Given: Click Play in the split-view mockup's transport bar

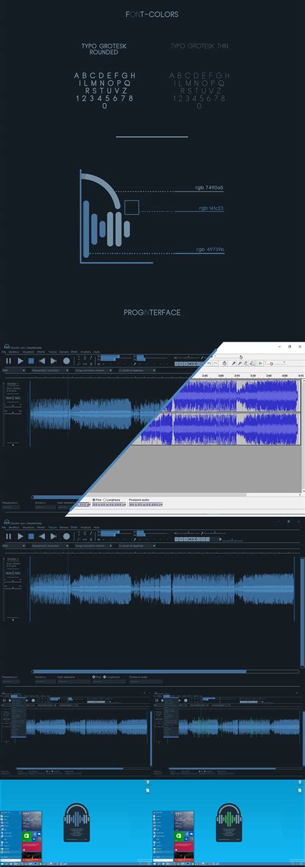Looking at the screenshot, I should tap(21, 362).
